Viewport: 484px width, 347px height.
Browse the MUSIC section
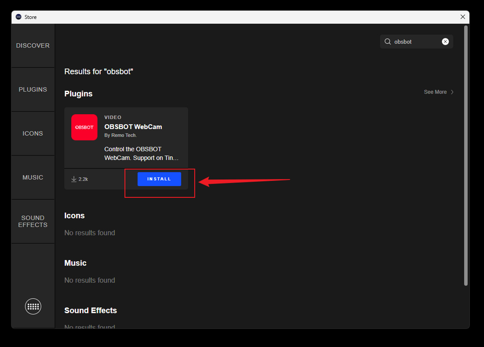(x=33, y=177)
